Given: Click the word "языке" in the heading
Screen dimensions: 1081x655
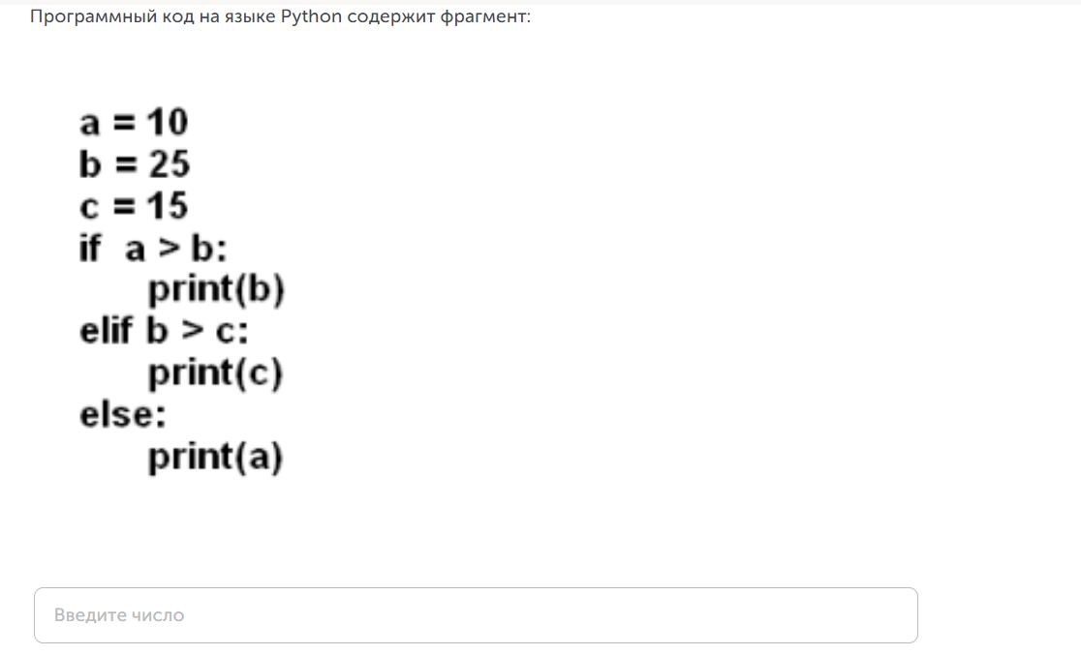Looking at the screenshot, I should (250, 18).
